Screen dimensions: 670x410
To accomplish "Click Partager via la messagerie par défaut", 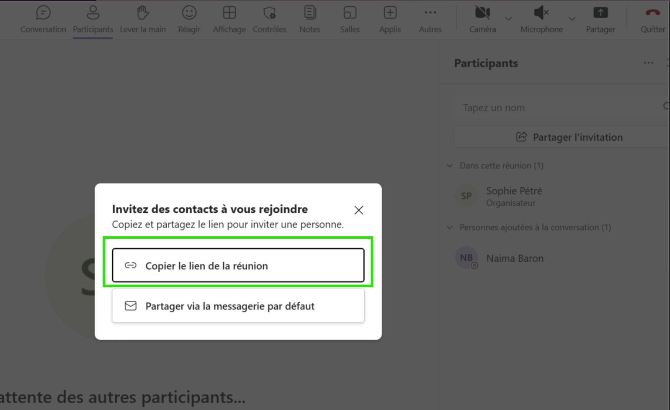I will pos(238,306).
